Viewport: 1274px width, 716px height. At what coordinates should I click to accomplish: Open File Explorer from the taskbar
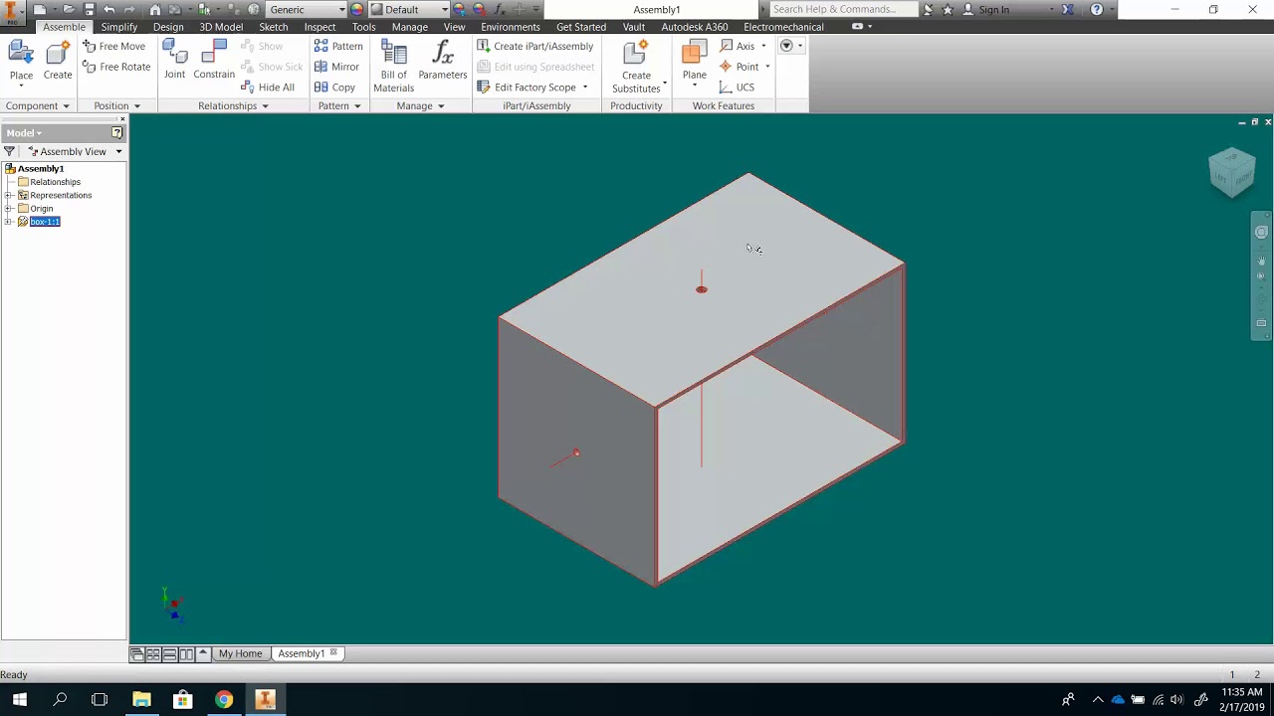141,699
